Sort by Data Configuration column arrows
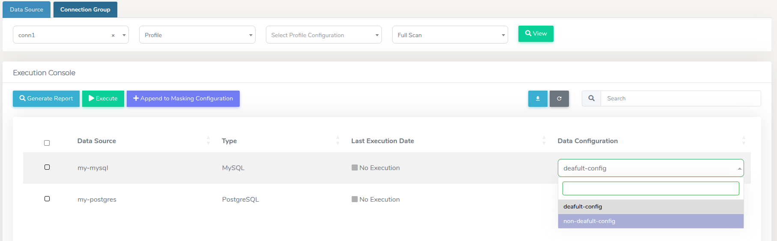777x241 pixels. pos(744,141)
